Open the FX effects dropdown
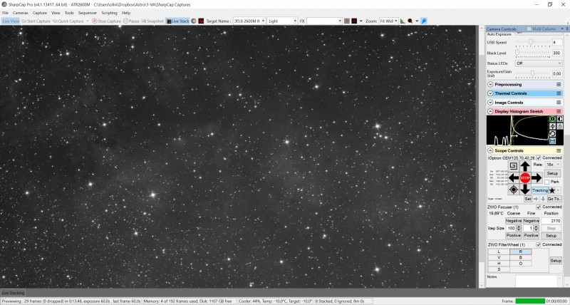Image resolution: width=570 pixels, height=305 pixels. point(340,21)
